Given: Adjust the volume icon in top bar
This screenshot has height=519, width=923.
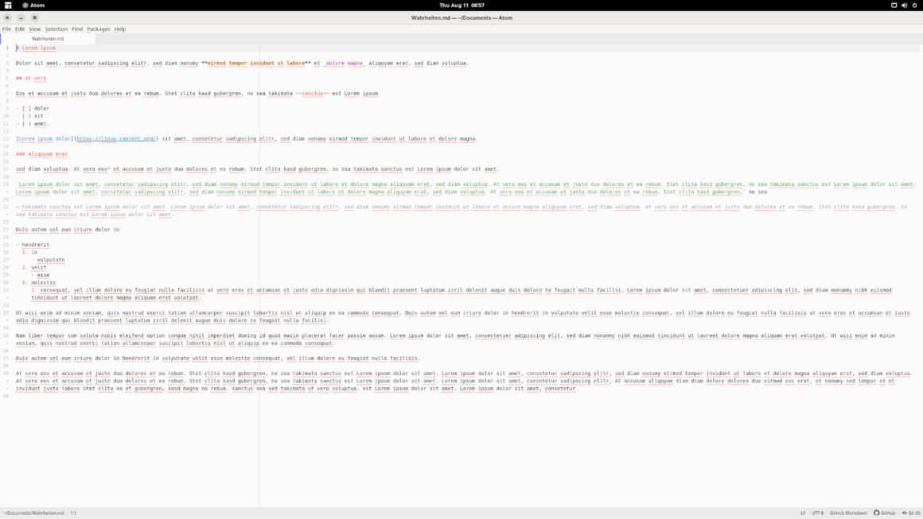Looking at the screenshot, I should pyautogui.click(x=905, y=4).
